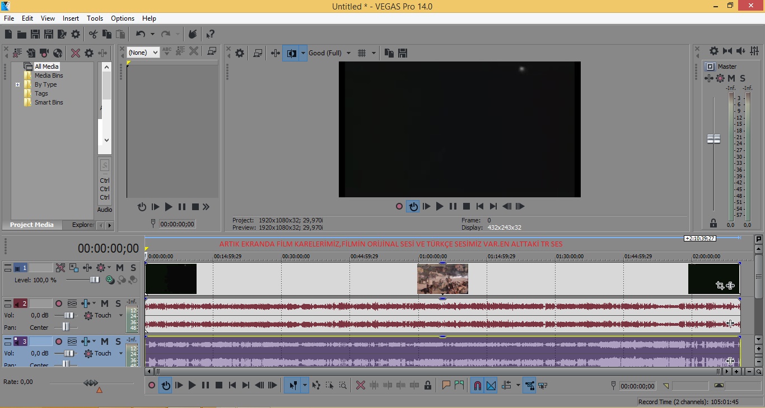Open Normal Edit Tool dropdown arrow
The image size is (765, 408).
coord(305,385)
